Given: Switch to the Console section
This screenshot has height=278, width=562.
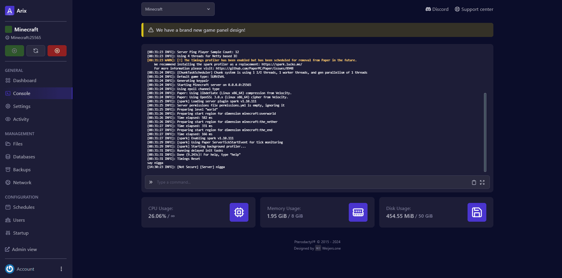Looking at the screenshot, I should 21,93.
